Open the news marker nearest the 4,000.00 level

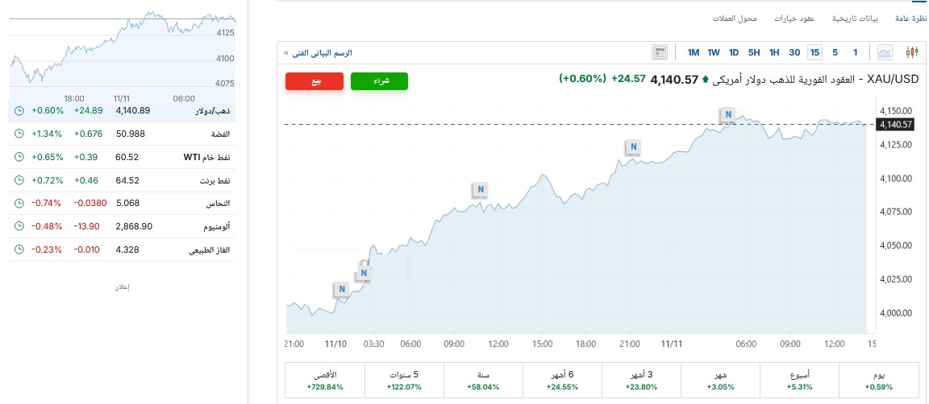342,289
